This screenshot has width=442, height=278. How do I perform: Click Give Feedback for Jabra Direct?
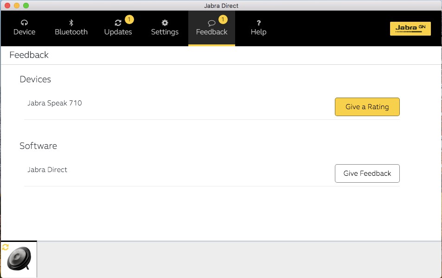pos(367,173)
